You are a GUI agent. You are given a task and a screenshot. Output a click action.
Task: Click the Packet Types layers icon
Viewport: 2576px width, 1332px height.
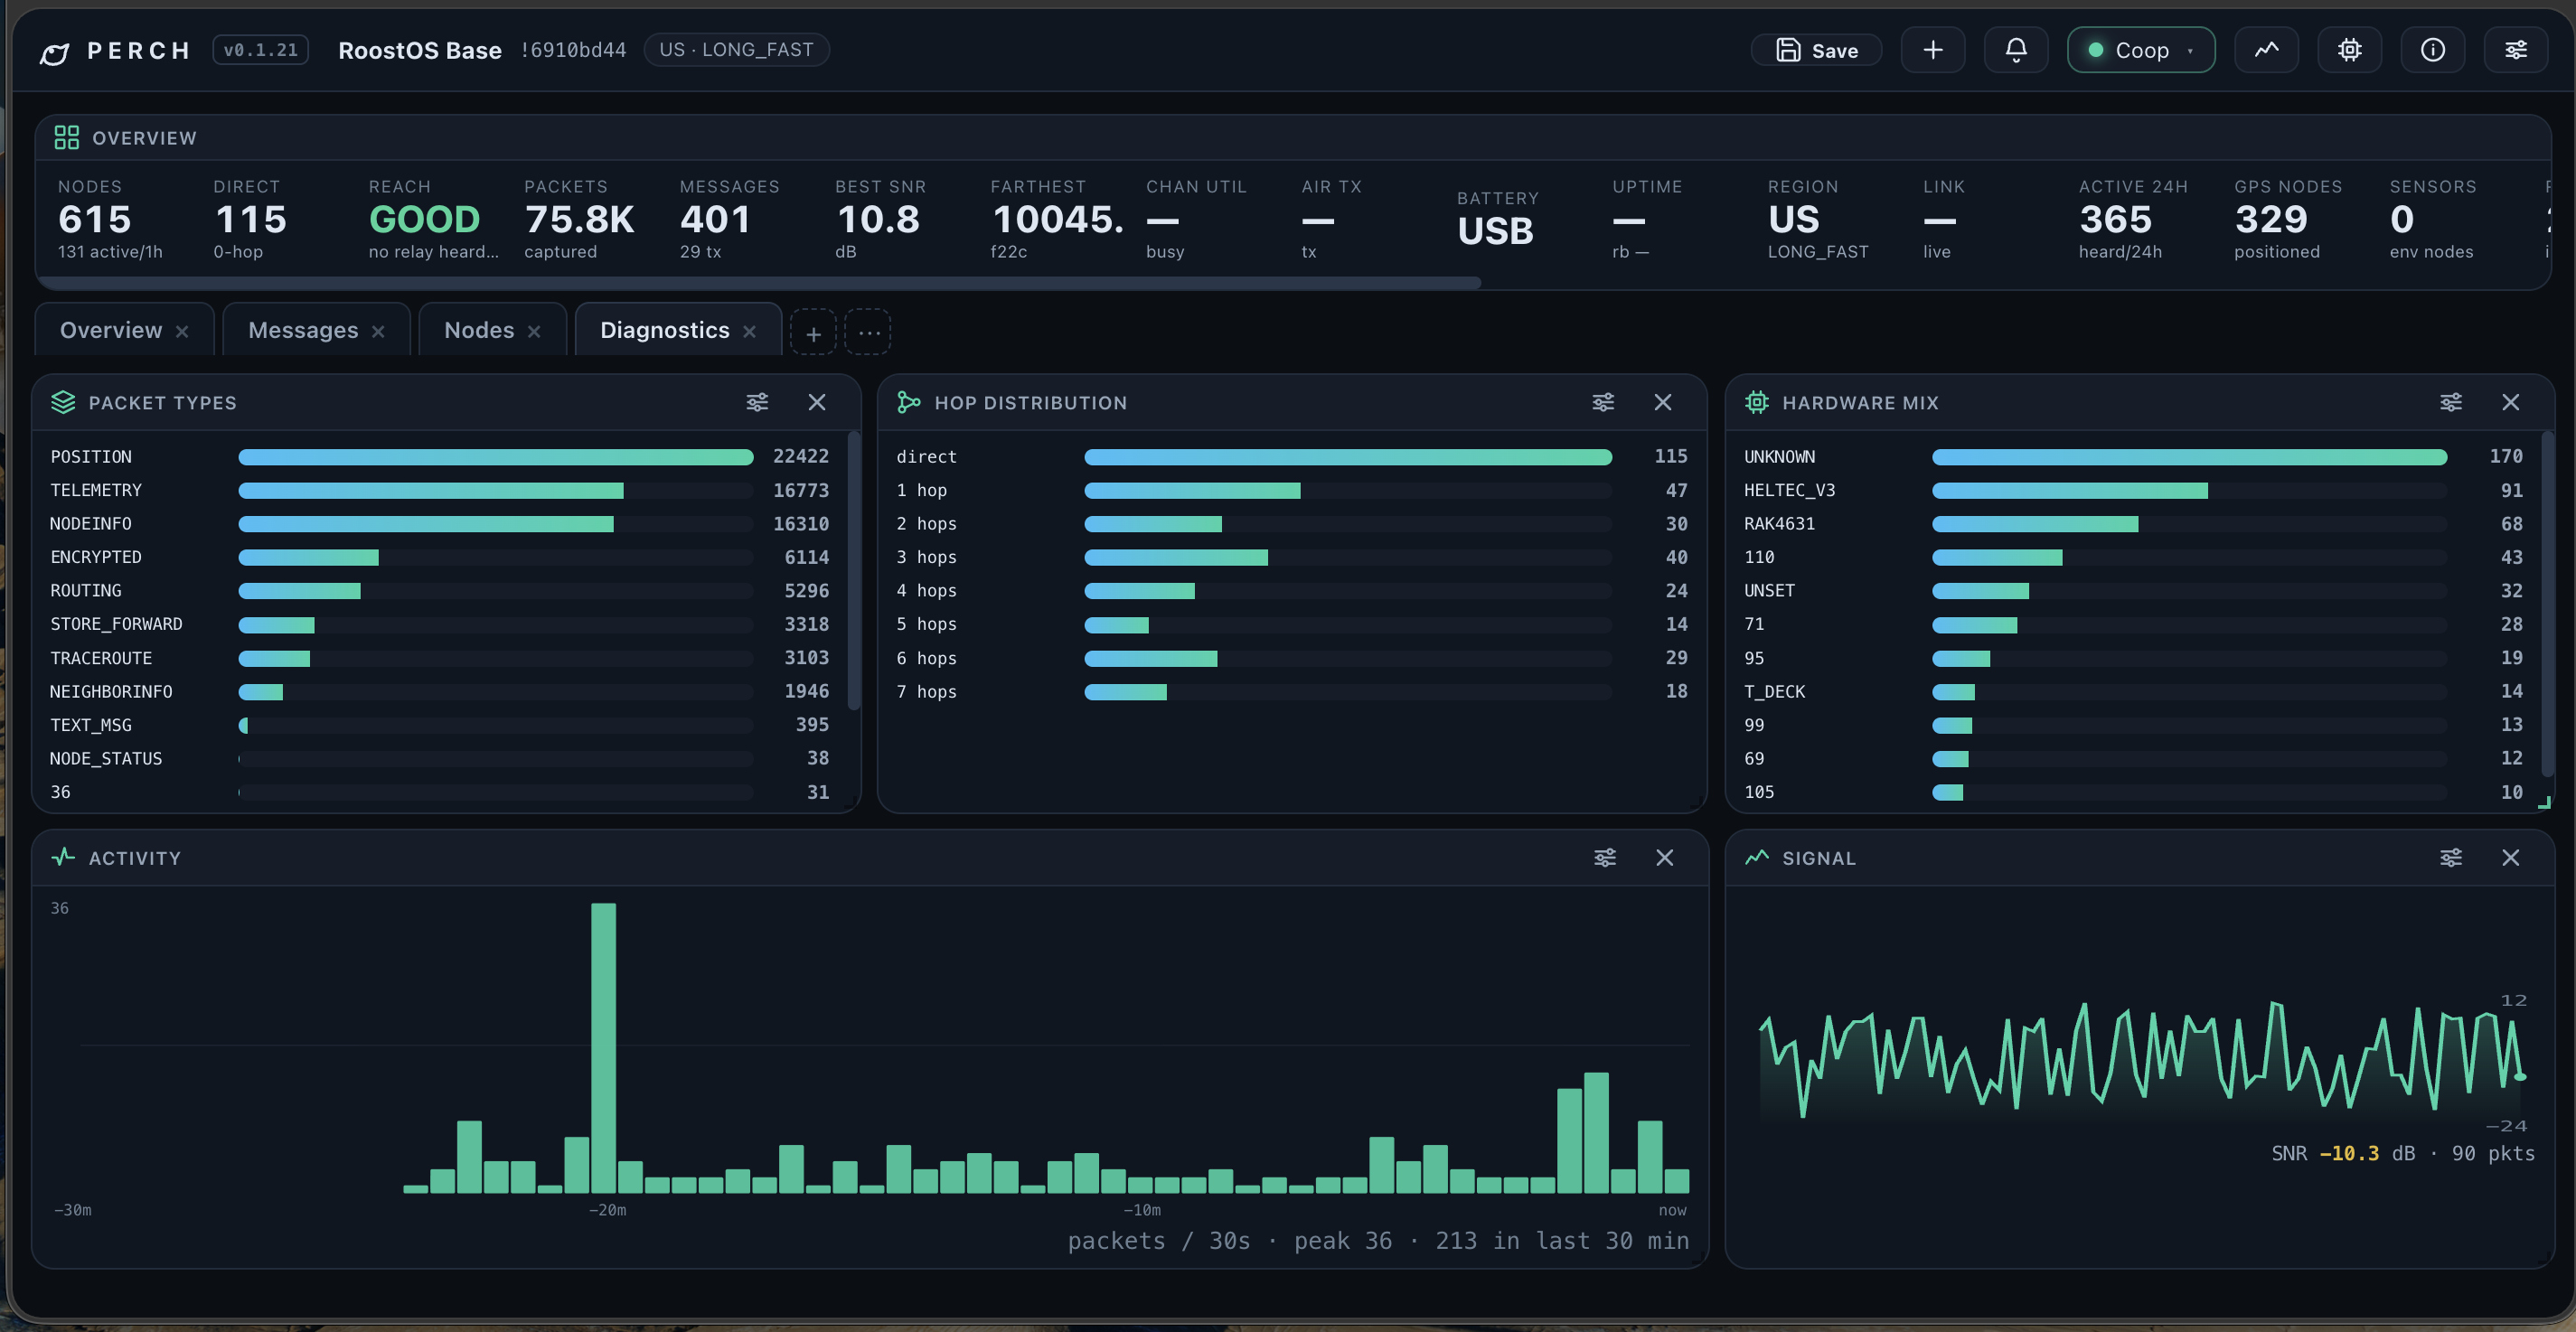coord(63,402)
